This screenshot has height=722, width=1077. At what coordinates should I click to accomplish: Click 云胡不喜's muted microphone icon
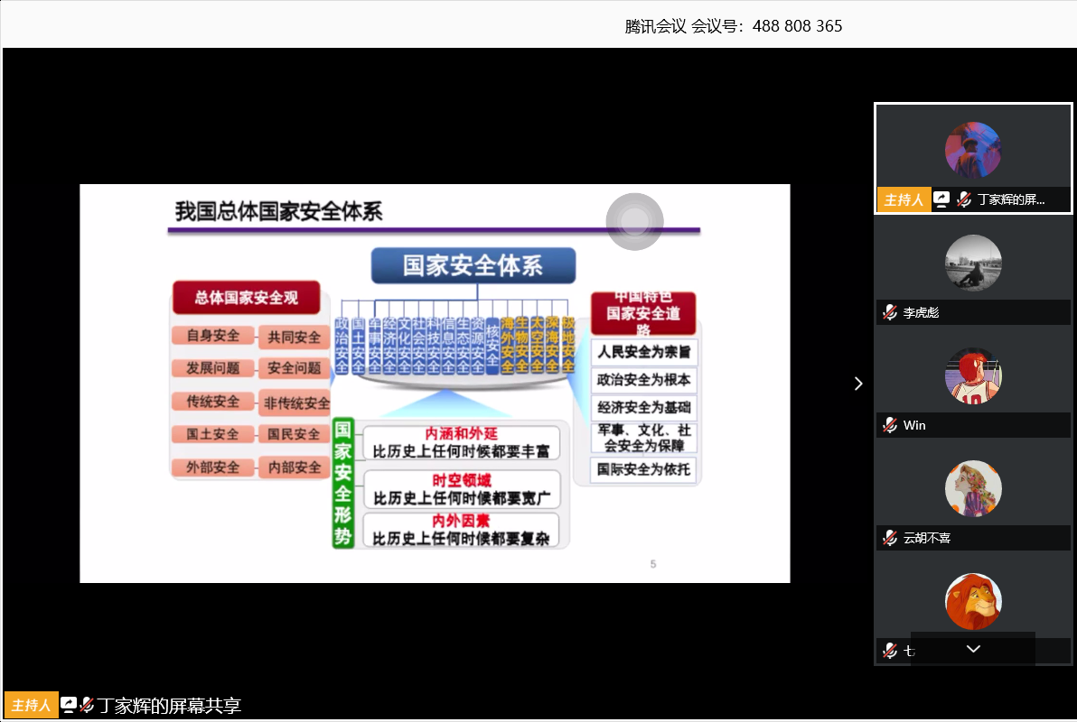tap(890, 538)
